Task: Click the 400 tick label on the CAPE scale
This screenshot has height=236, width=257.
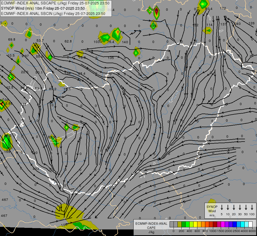Action: [189, 231]
